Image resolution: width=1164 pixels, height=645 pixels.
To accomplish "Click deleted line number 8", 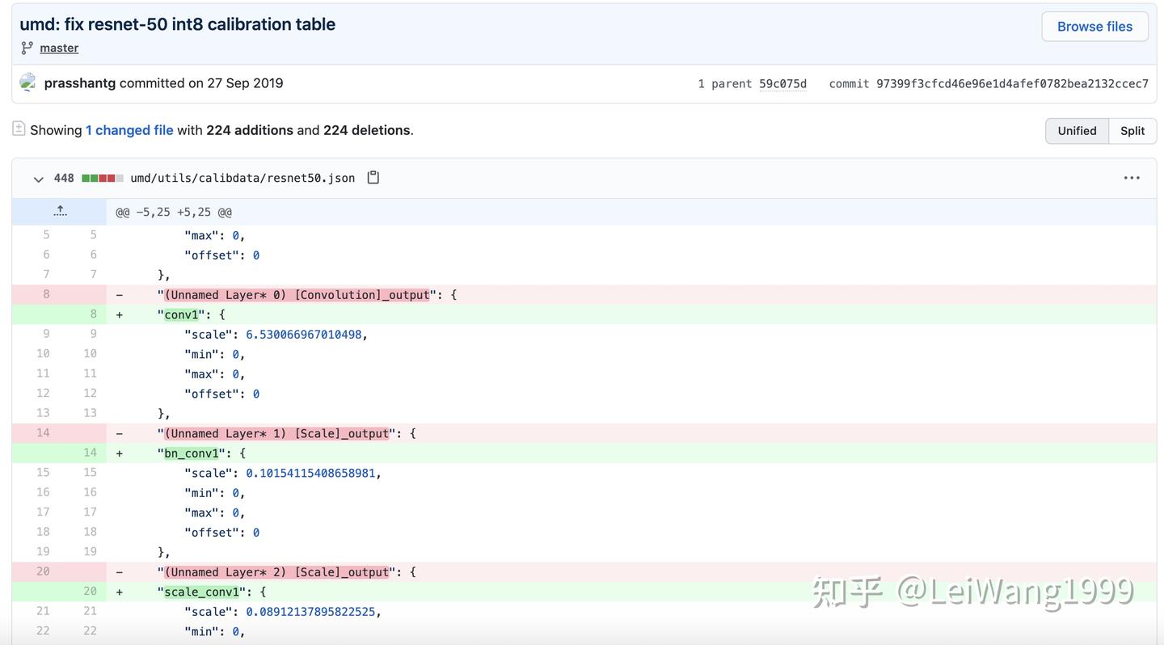I will [x=46, y=294].
